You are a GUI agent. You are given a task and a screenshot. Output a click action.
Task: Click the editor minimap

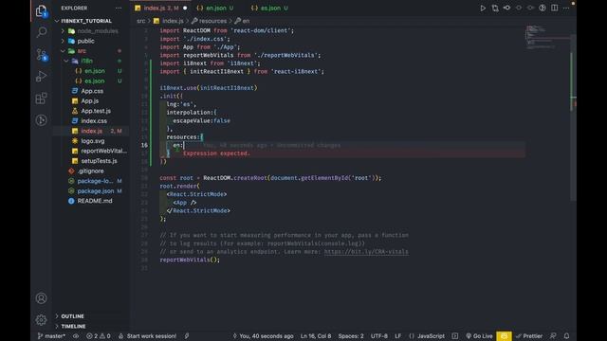coord(547,38)
